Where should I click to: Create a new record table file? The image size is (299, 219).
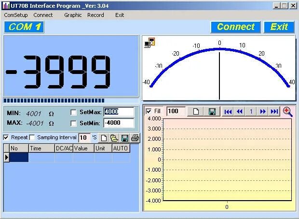click(x=104, y=138)
